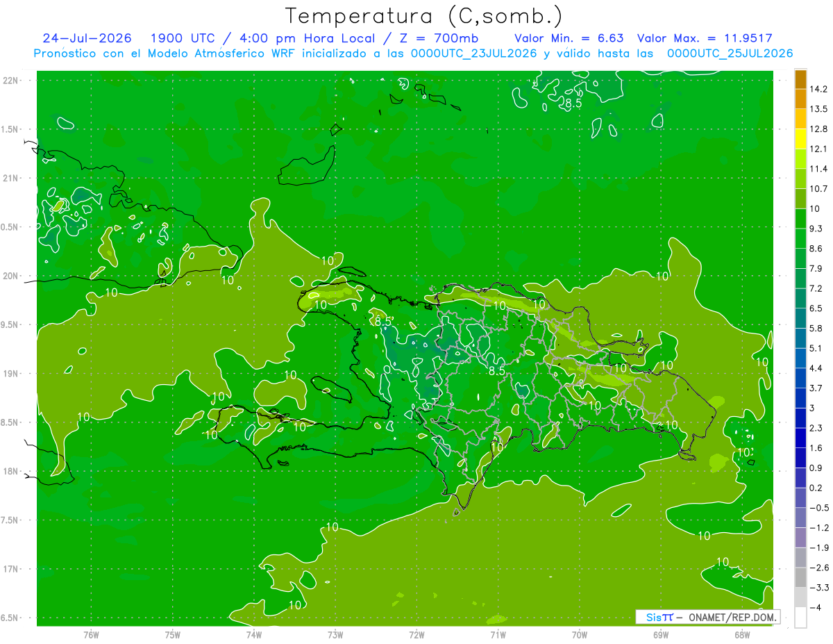
Task: Select the topmost dark orange legend swatch
Action: click(800, 79)
